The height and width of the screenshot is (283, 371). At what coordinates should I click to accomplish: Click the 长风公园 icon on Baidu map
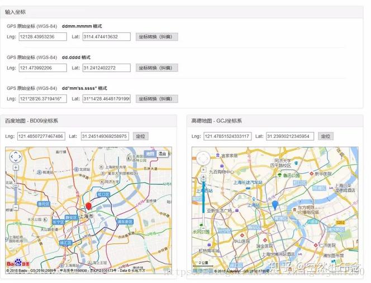click(45, 219)
